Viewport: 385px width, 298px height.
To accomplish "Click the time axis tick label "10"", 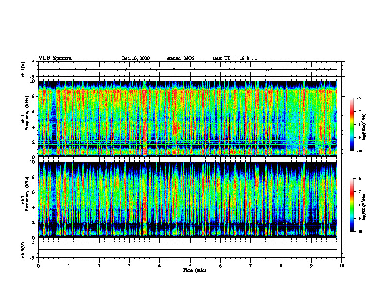I will pyautogui.click(x=342, y=266).
